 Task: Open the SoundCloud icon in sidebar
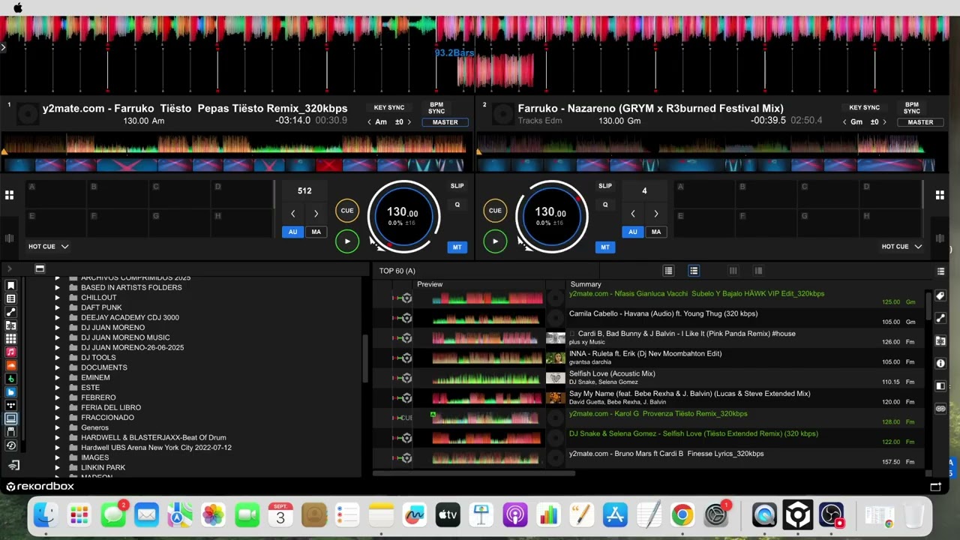(x=10, y=365)
